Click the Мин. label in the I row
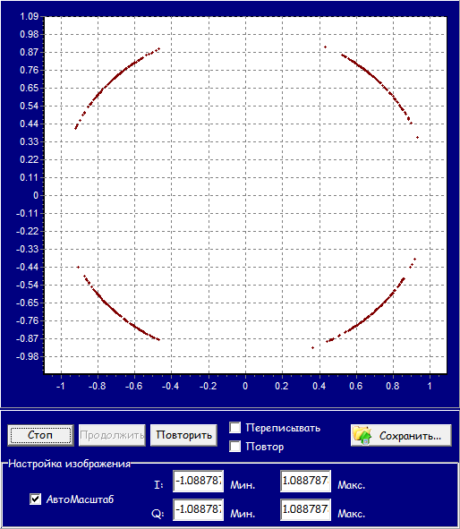 (243, 485)
